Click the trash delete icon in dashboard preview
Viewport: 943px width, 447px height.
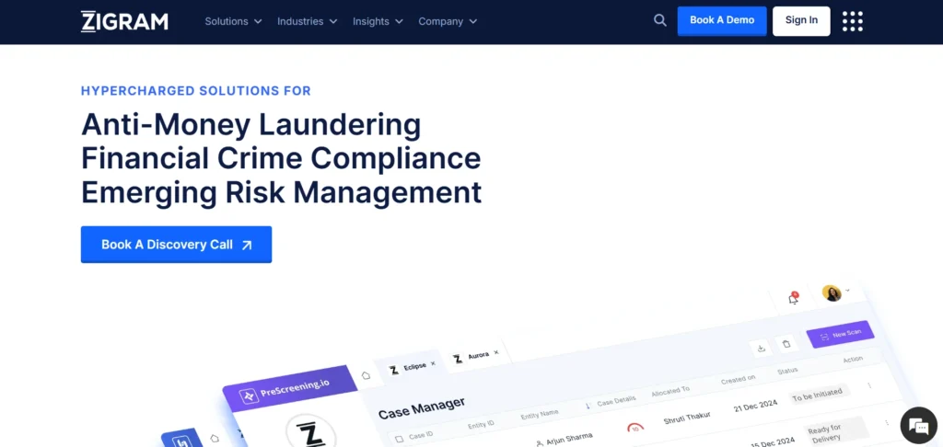(x=786, y=344)
